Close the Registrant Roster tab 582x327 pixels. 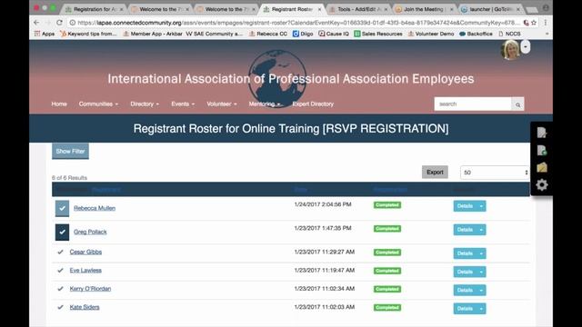point(319,9)
